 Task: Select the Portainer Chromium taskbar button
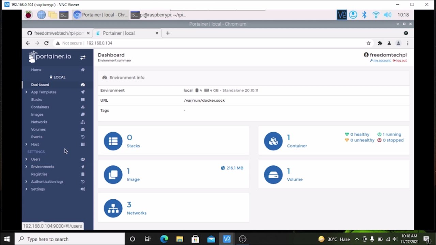click(x=101, y=15)
